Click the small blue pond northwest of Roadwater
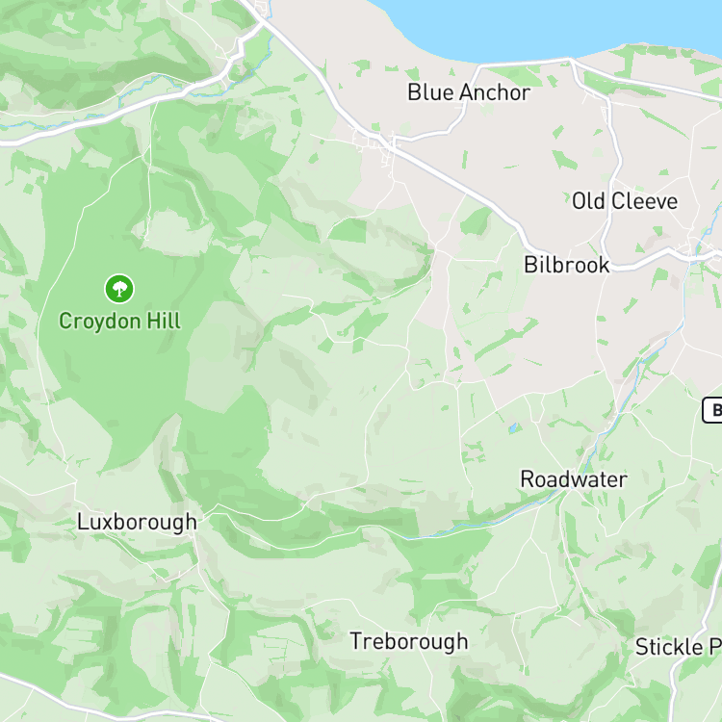The image size is (722, 722). [513, 427]
